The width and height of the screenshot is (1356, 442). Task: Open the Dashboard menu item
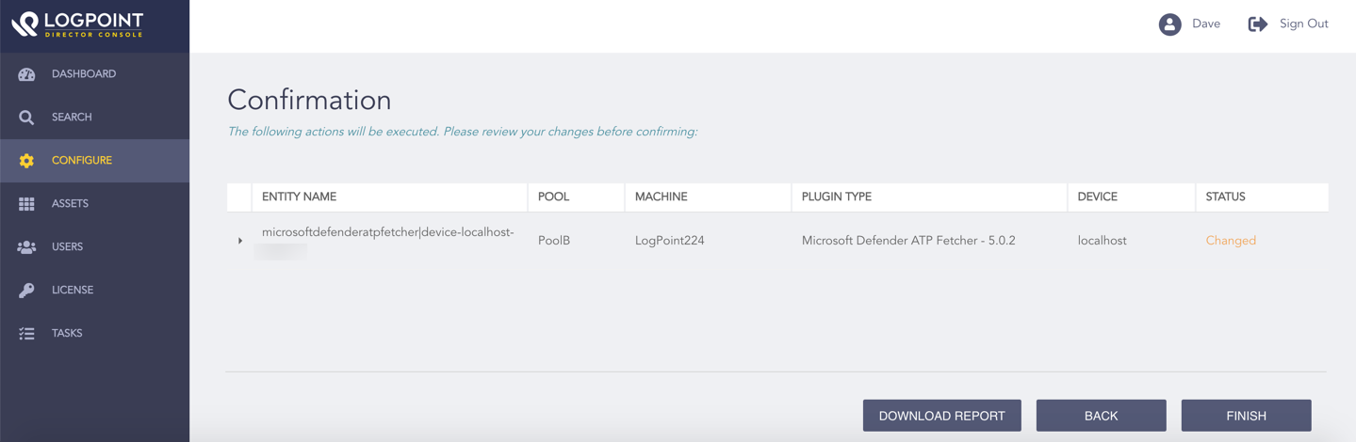[x=84, y=74]
